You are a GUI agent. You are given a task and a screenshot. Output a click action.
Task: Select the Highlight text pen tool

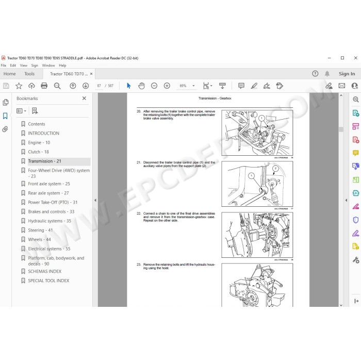(x=254, y=86)
